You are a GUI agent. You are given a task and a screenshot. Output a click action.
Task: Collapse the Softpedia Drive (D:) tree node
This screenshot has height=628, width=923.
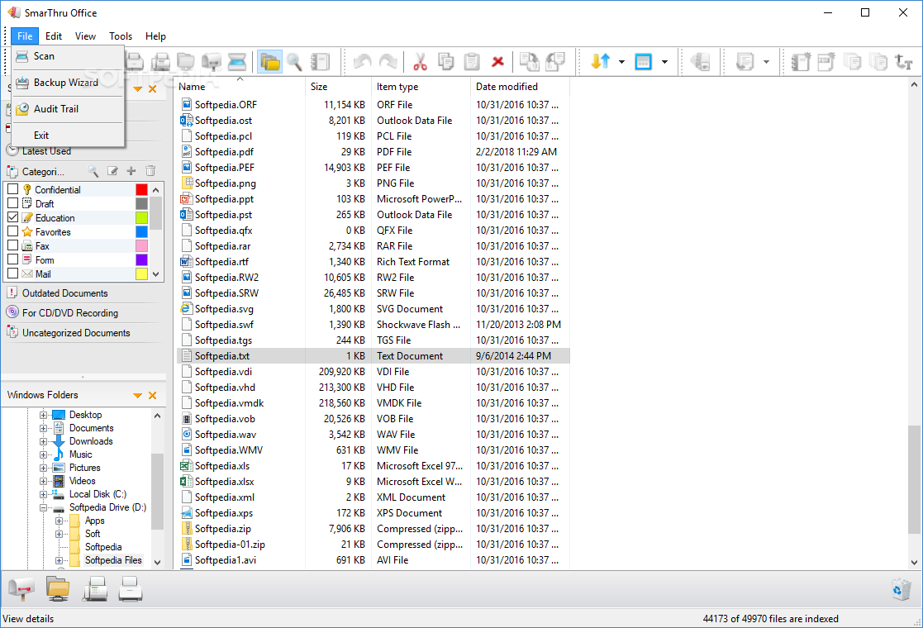pos(43,507)
